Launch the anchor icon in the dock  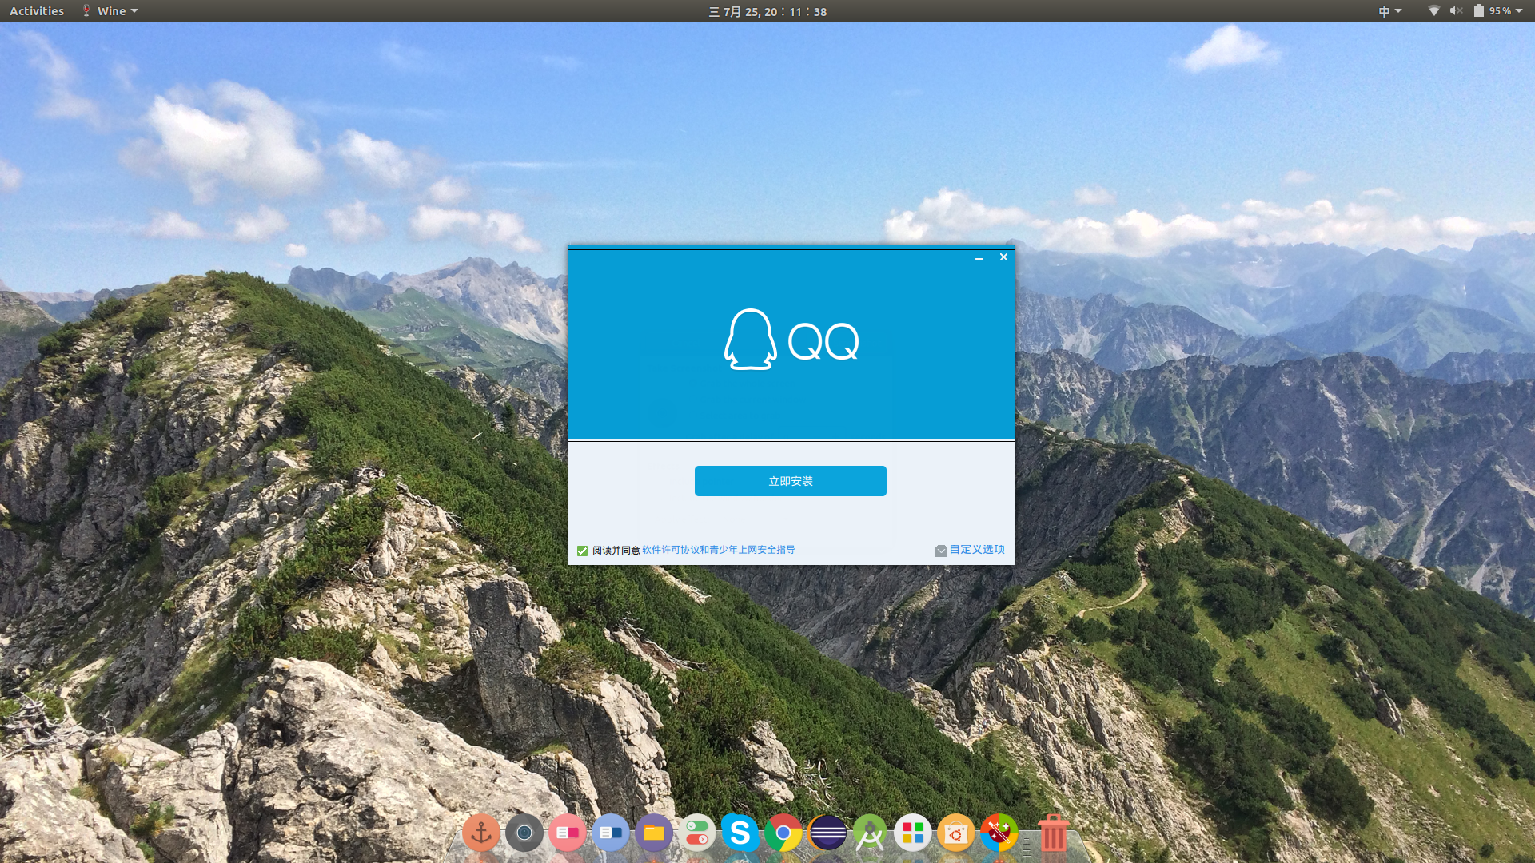point(481,833)
